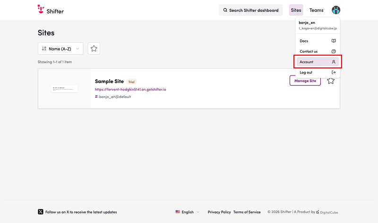Viewport: 378px width, 223px height.
Task: Select Docs from the user menu
Action: point(318,41)
